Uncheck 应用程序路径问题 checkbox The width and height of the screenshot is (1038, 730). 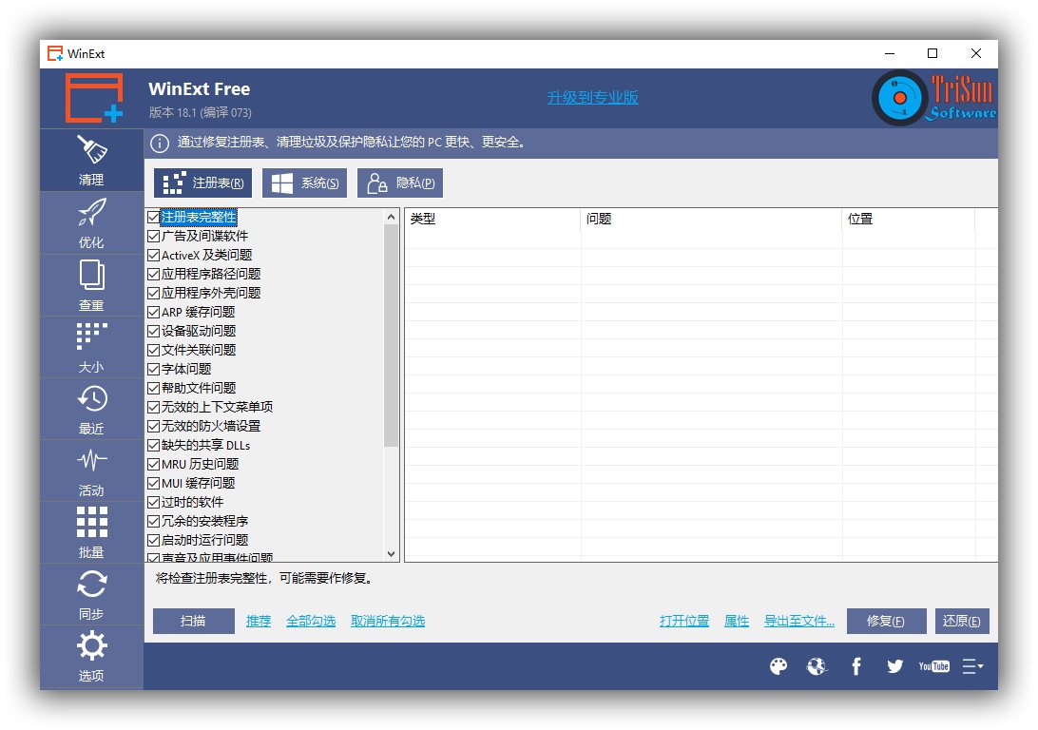pos(154,274)
